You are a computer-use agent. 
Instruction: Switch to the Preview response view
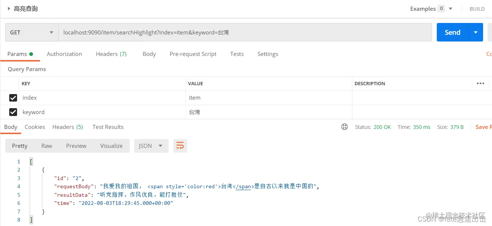(76, 146)
